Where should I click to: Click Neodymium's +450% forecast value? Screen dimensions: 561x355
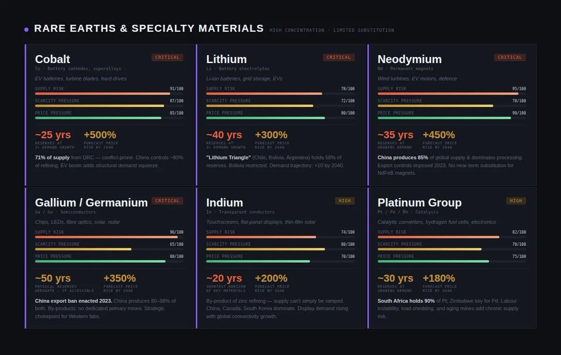click(x=439, y=135)
